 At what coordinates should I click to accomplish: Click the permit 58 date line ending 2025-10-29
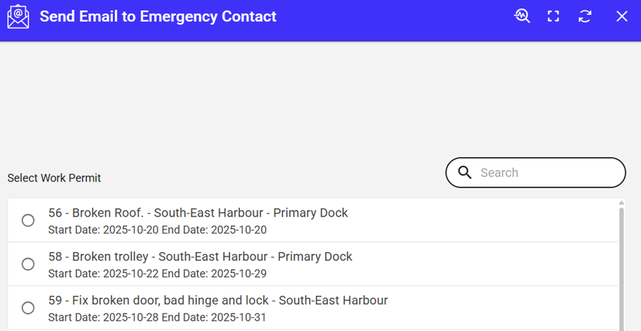[x=157, y=274]
